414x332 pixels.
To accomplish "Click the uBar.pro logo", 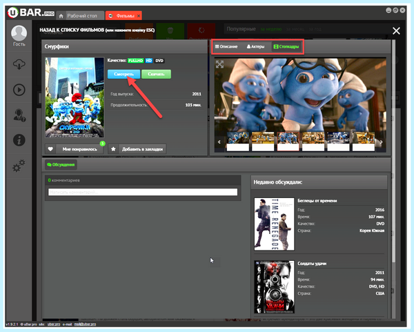I will click(x=31, y=12).
